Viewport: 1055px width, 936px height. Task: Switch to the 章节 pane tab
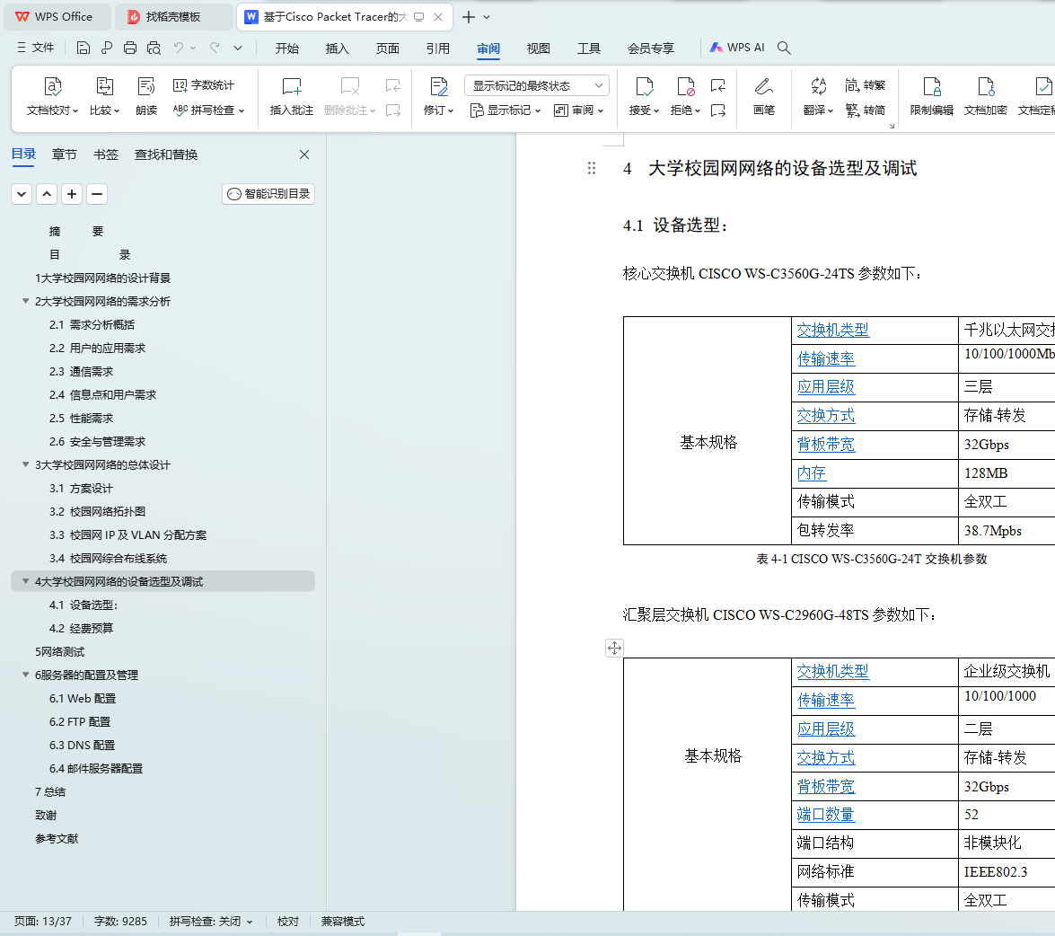(x=64, y=155)
